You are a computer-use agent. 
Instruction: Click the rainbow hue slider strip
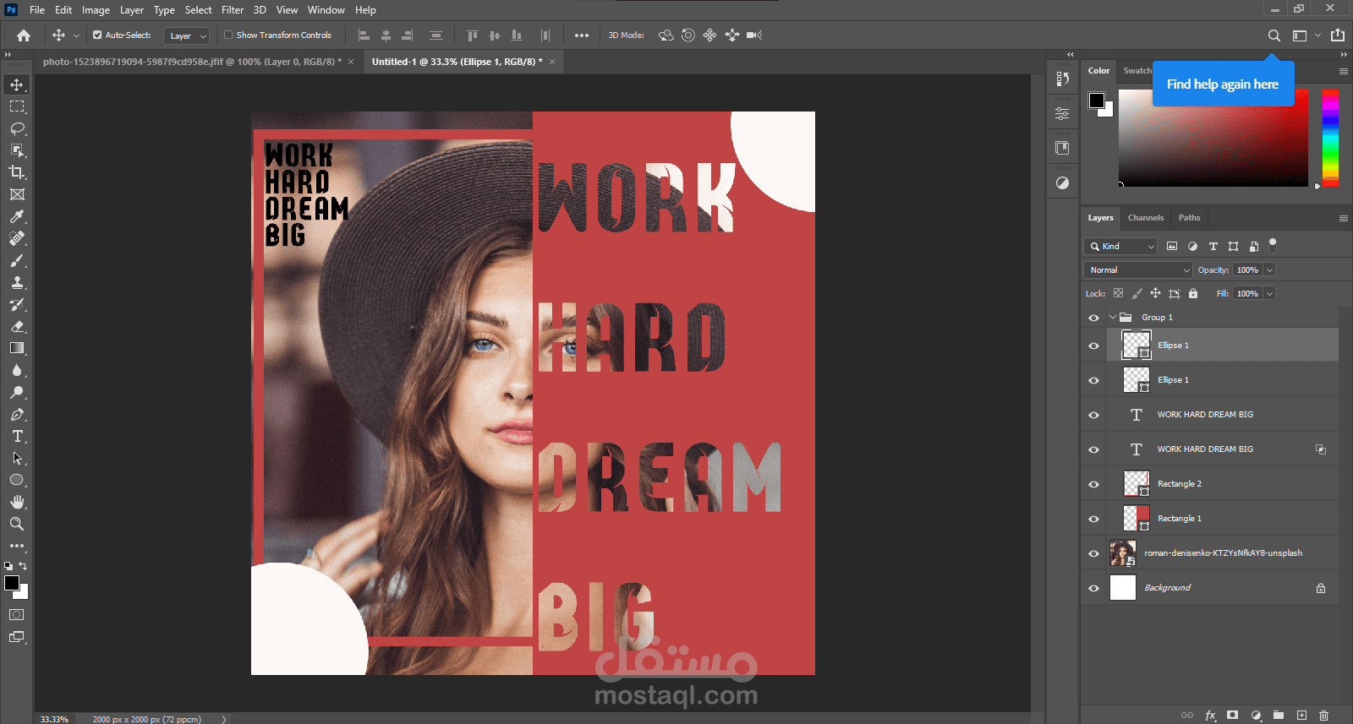[1330, 137]
